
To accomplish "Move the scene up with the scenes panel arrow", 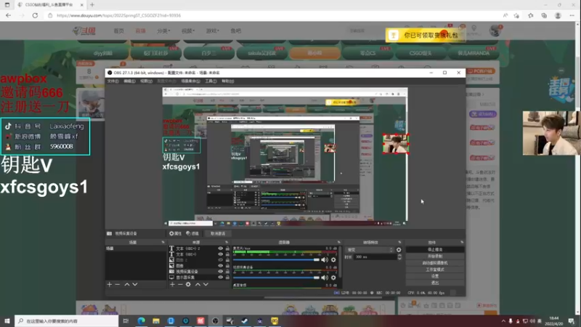I will tap(126, 284).
